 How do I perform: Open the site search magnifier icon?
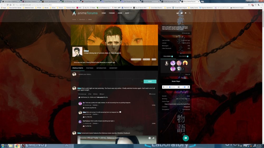click(190, 13)
